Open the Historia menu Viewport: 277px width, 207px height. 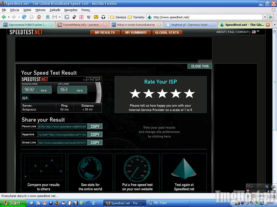[x=40, y=10]
